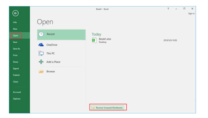Open Help with the question mark icon

[168, 9]
